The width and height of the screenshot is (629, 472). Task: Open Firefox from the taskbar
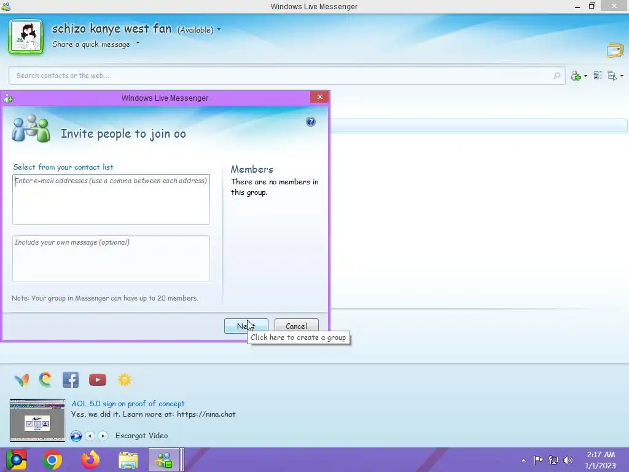(x=90, y=460)
